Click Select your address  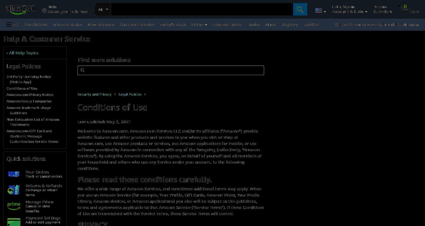(68, 12)
